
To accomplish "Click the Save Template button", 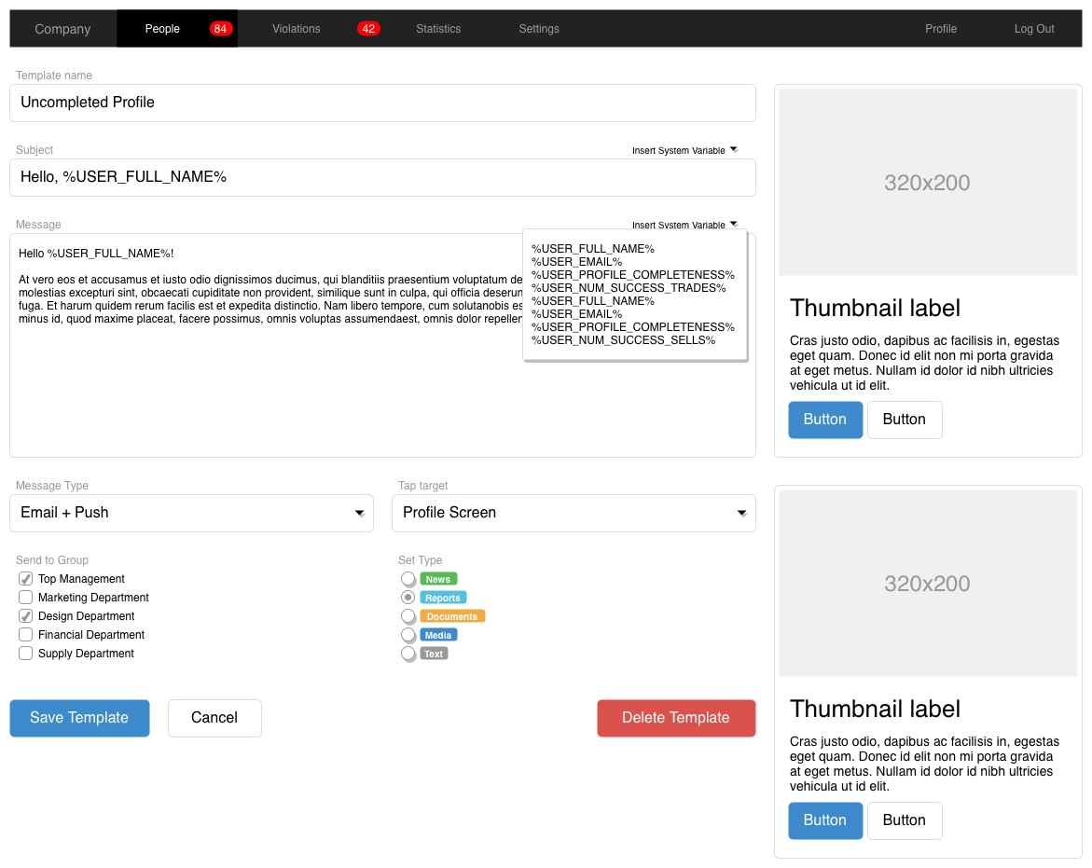I will click(x=79, y=718).
